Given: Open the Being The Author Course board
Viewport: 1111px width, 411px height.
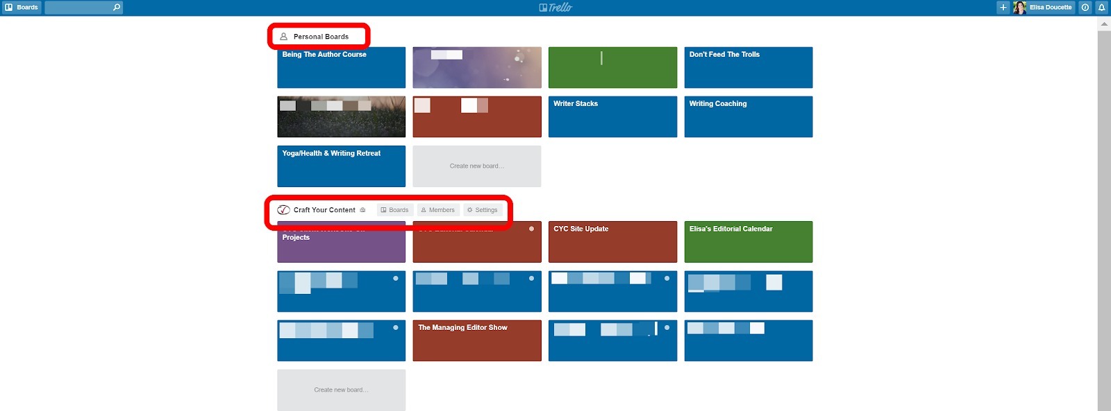Looking at the screenshot, I should coord(341,67).
